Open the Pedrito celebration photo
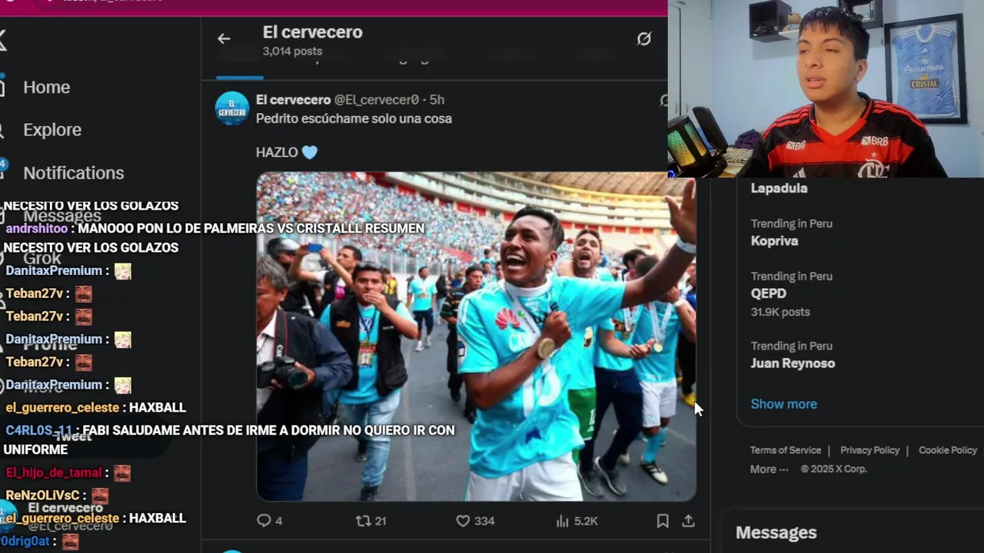 [476, 336]
